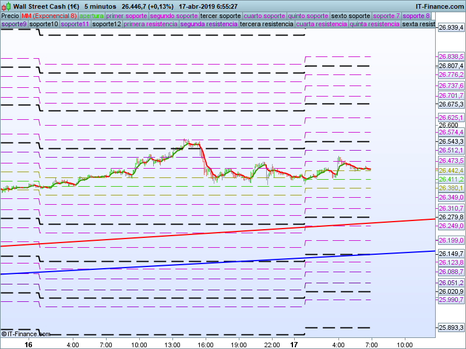Image resolution: width=466 pixels, height=349 pixels.
Task: Click the primera resistencia label
Action: click(x=150, y=24)
